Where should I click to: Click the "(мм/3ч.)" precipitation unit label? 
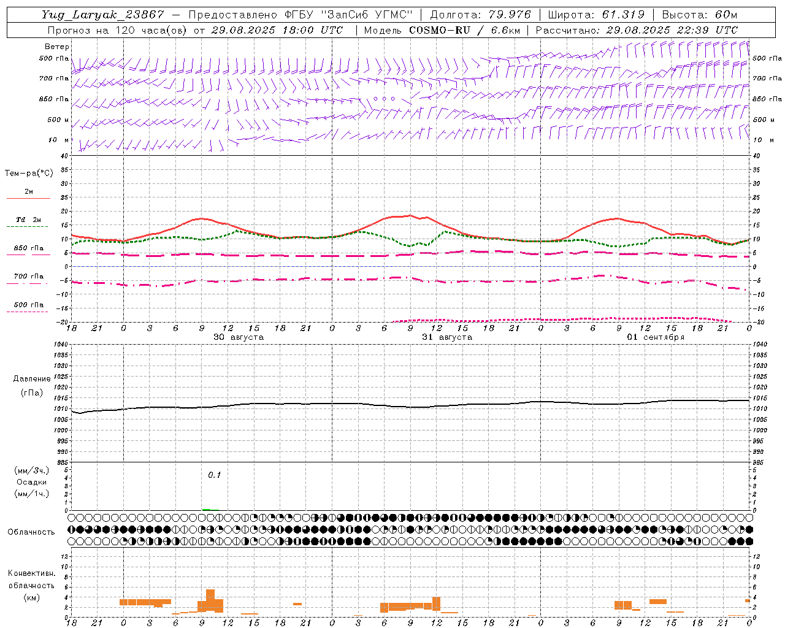(32, 470)
